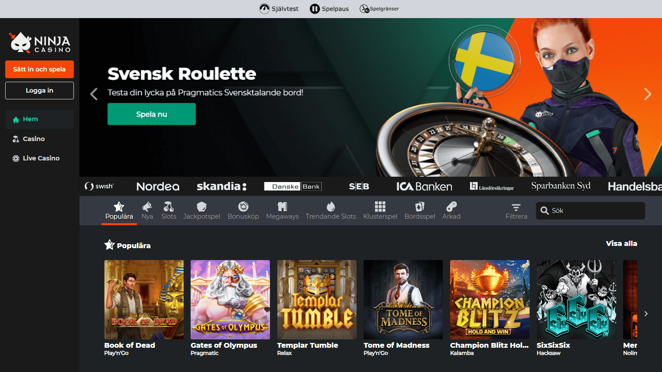This screenshot has height=372, width=662.
Task: Advance the Populära games row with arrow
Action: [646, 314]
